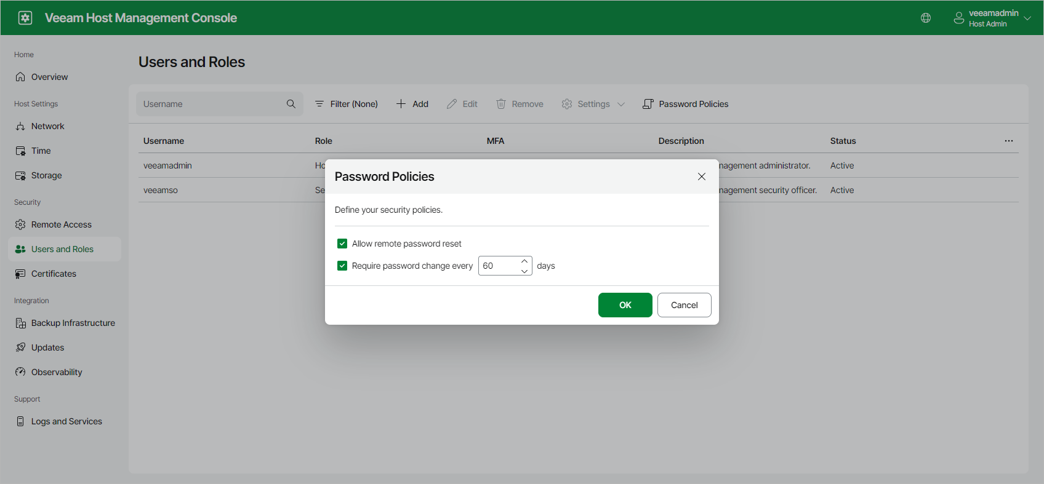Click the Users and Roles people icon
1044x484 pixels.
(x=20, y=249)
